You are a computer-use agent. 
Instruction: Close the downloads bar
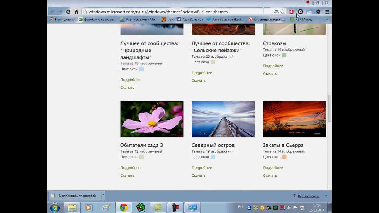[326, 196]
